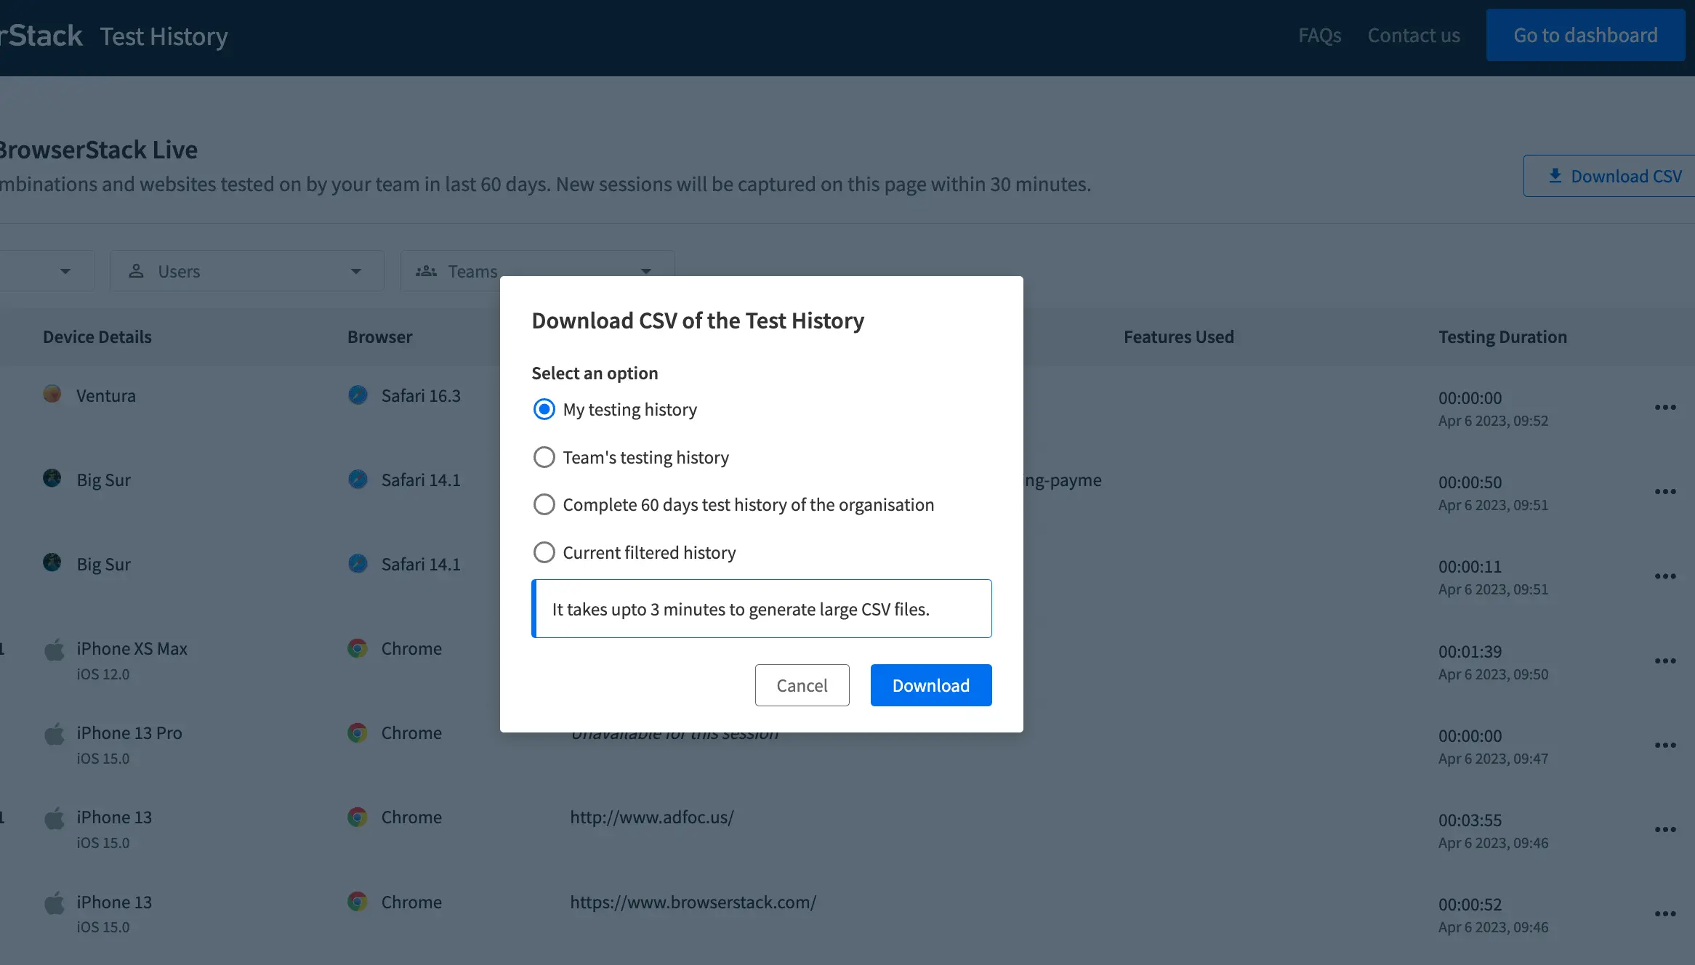Open the FAQs link
The height and width of the screenshot is (965, 1695).
[x=1319, y=35]
